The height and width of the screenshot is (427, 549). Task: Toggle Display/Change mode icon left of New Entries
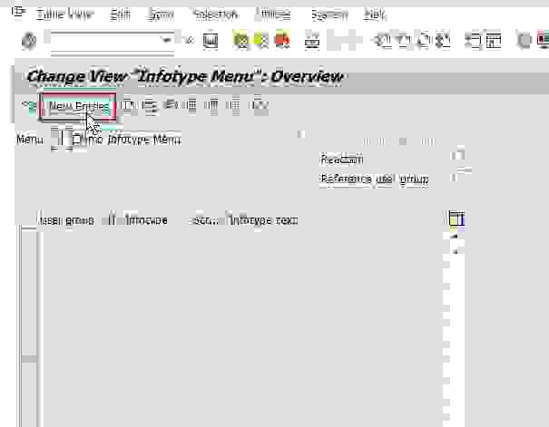click(28, 106)
